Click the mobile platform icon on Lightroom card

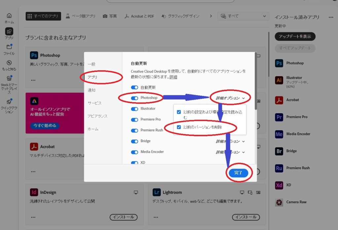[x=250, y=192]
